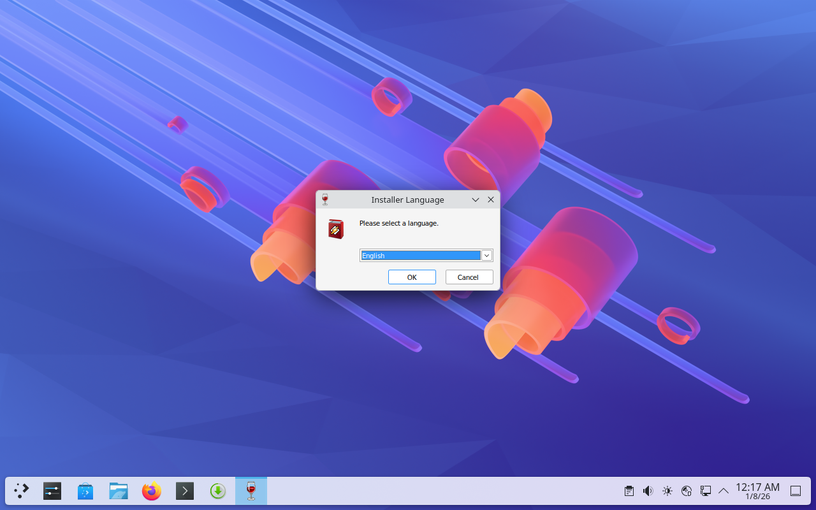The image size is (816, 510).
Task: Show hidden system tray icons
Action: tap(724, 491)
